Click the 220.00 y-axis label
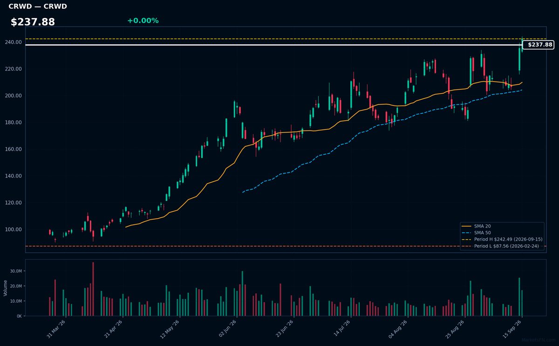This screenshot has width=559, height=346. pyautogui.click(x=14, y=69)
